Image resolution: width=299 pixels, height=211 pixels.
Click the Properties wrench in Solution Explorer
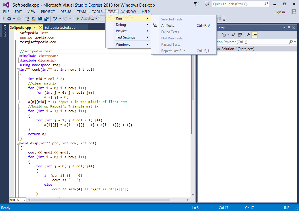click(x=248, y=35)
